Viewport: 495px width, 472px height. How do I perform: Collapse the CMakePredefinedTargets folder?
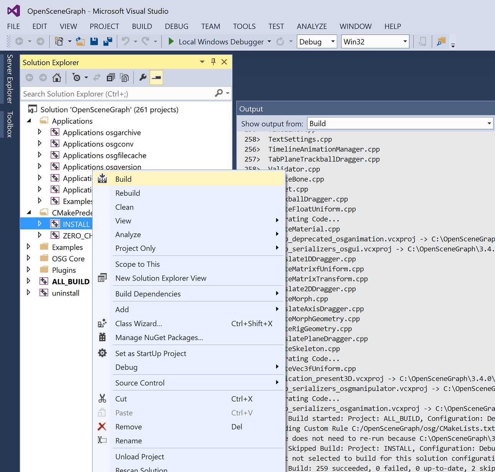tap(29, 212)
